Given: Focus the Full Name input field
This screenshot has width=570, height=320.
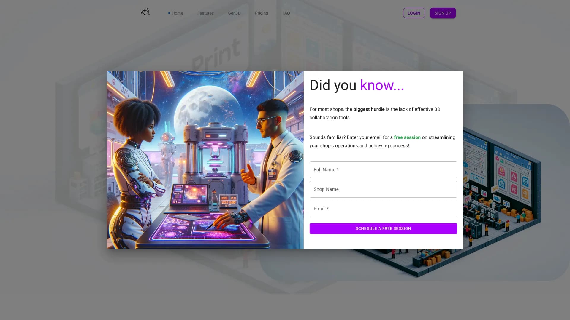Looking at the screenshot, I should click(x=383, y=170).
